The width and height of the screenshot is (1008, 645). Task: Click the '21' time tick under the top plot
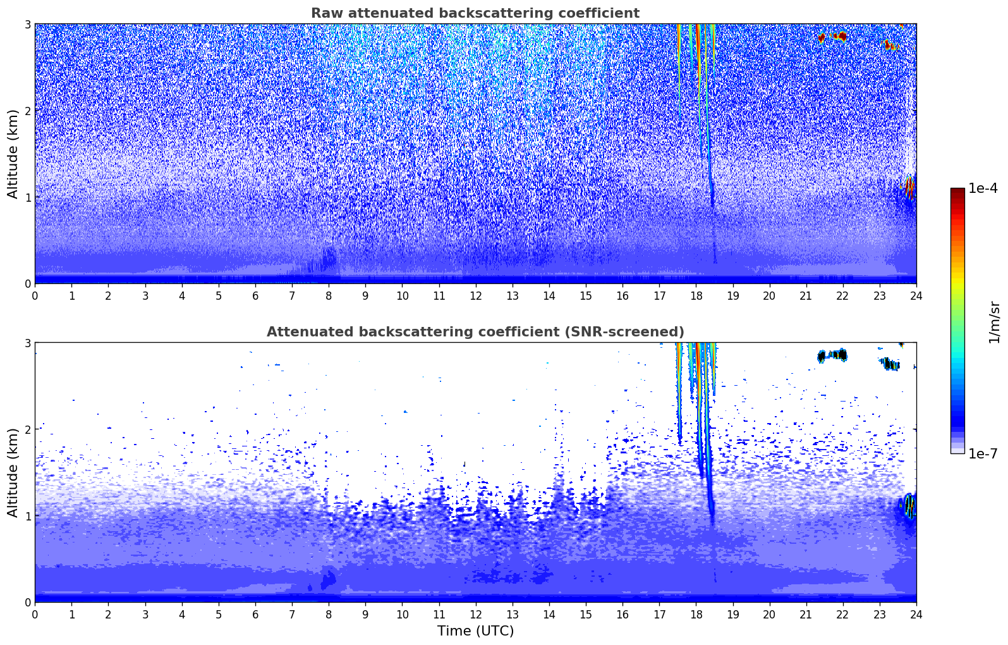pyautogui.click(x=806, y=295)
